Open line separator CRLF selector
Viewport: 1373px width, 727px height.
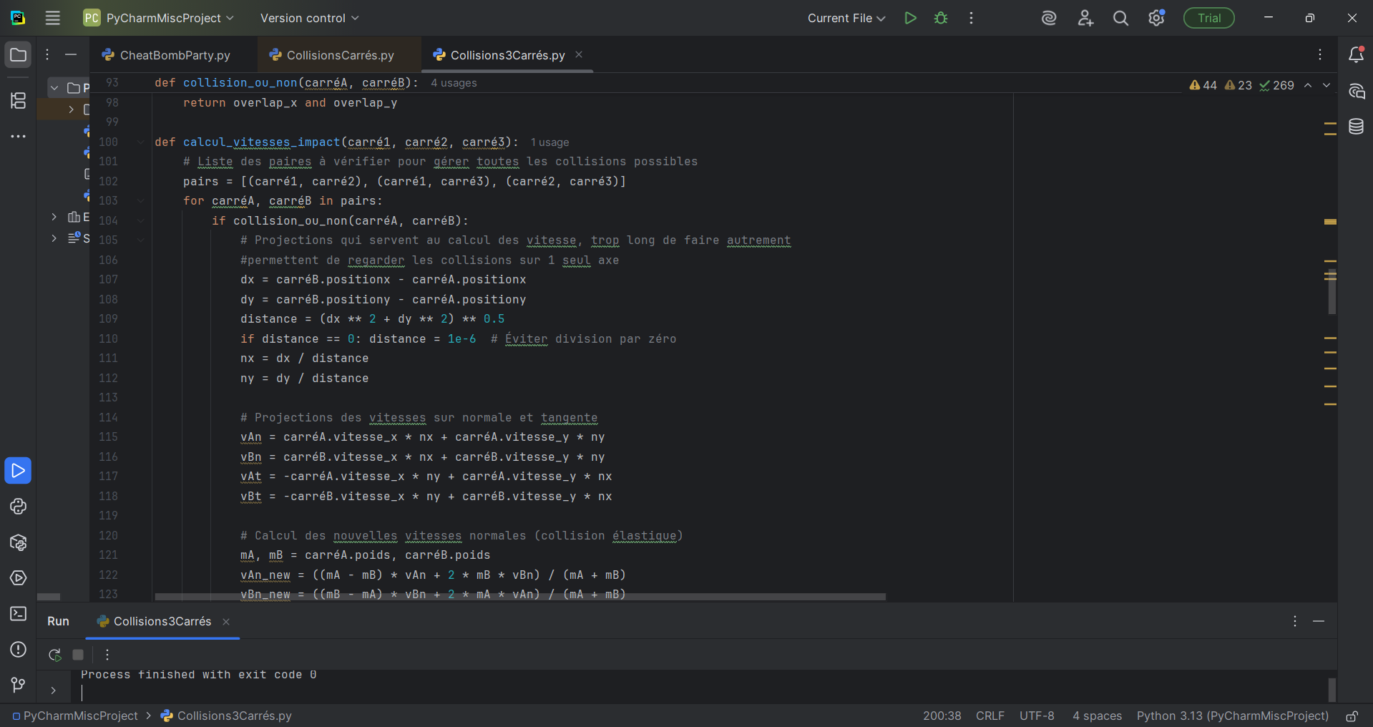click(x=990, y=716)
